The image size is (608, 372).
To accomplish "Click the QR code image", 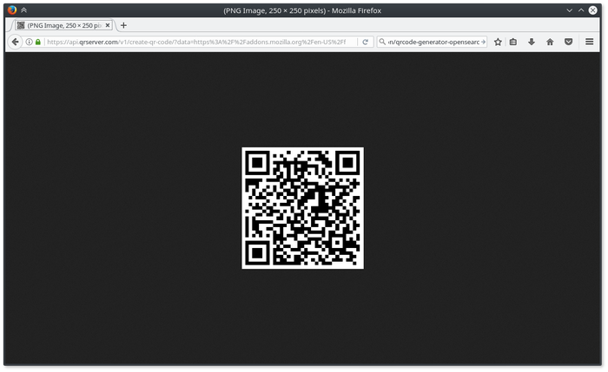I will click(302, 208).
